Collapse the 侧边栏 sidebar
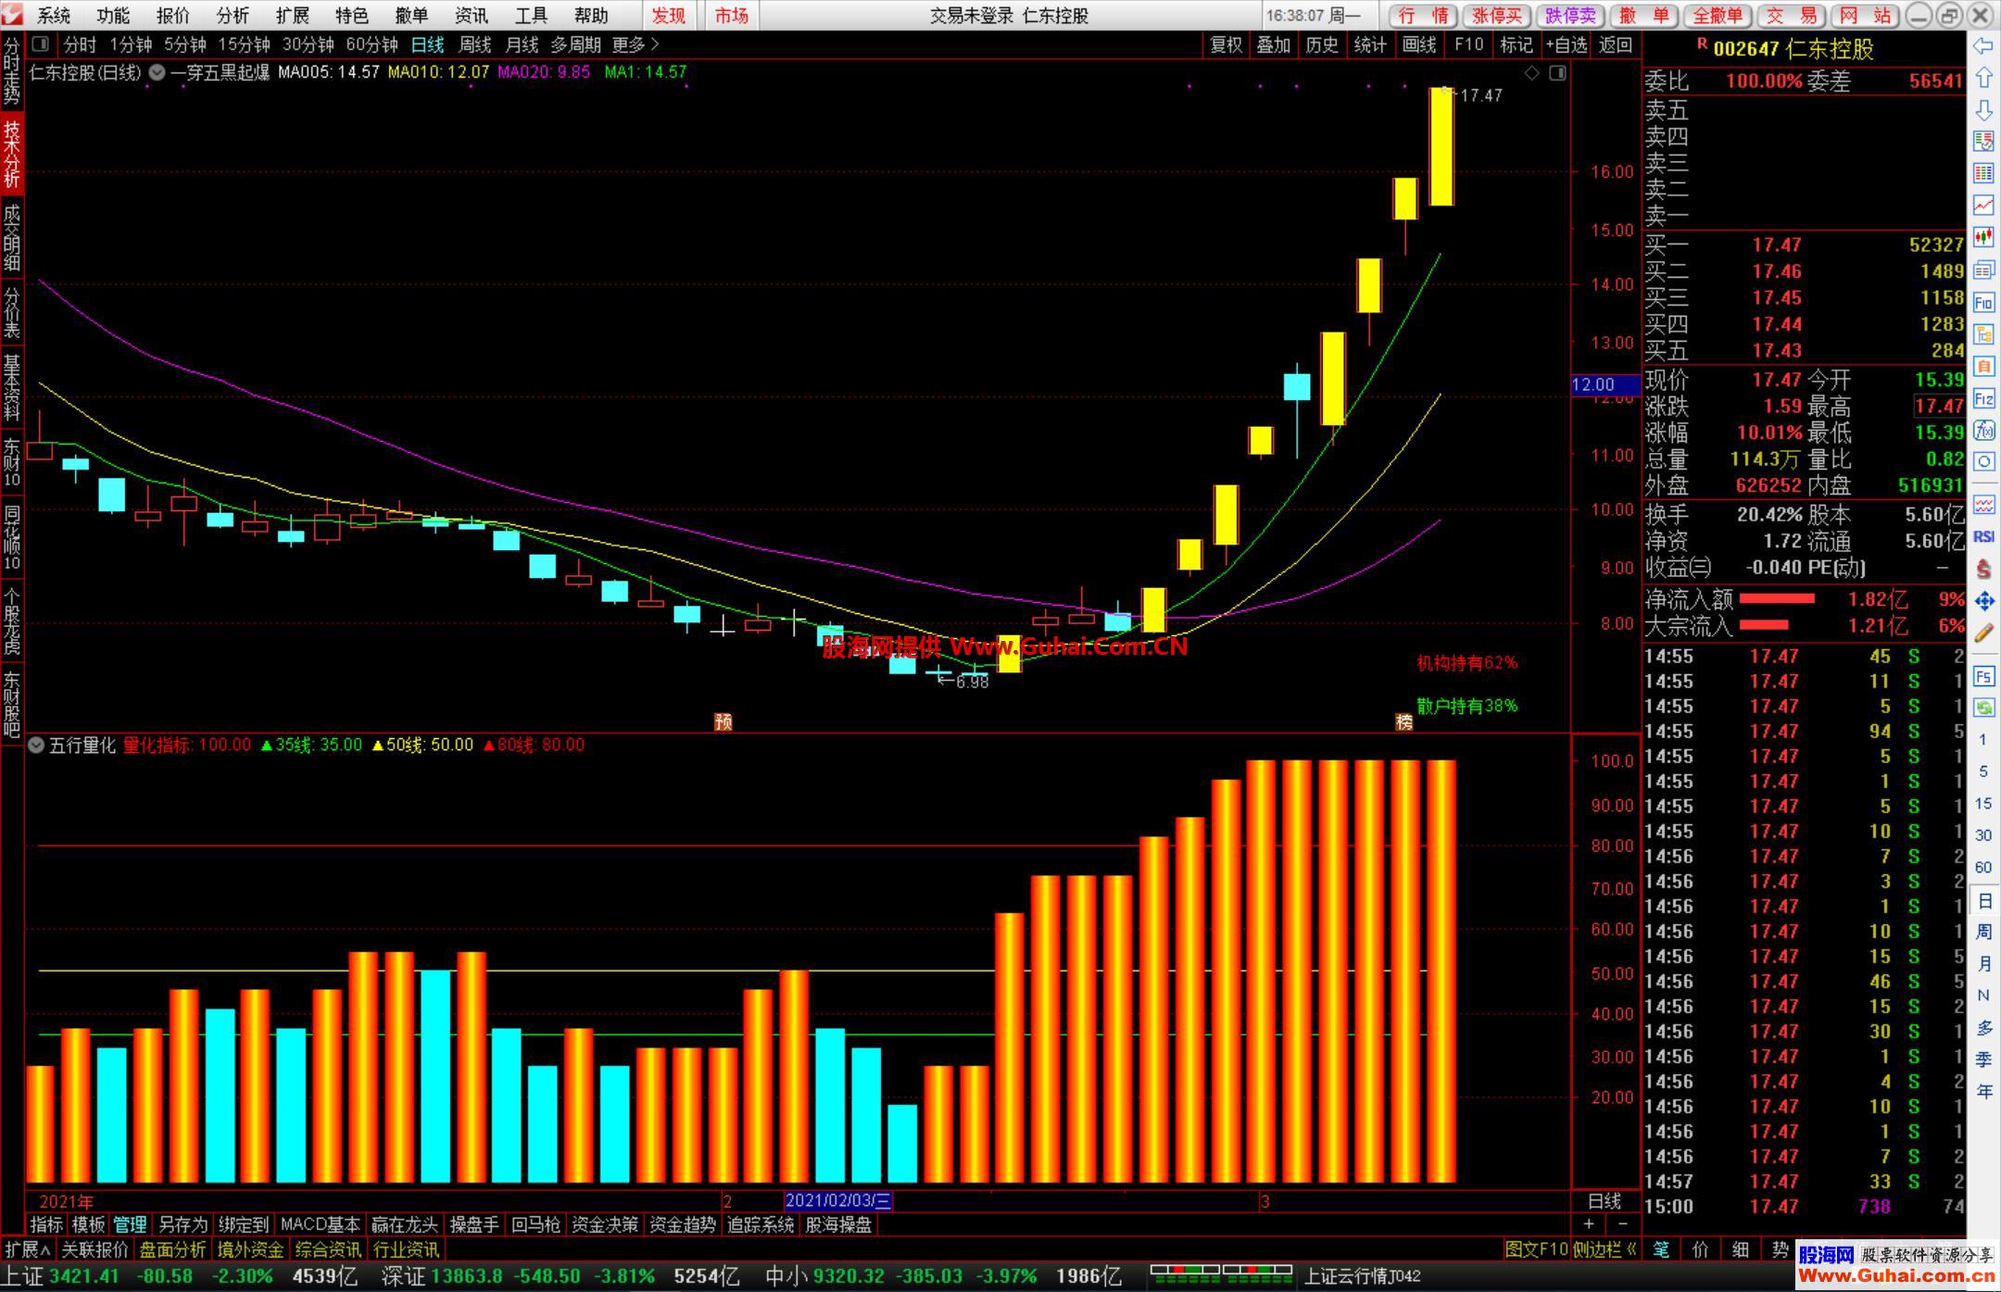 [1606, 1249]
